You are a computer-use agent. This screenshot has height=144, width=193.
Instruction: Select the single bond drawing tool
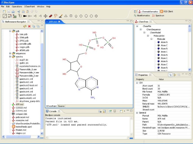click(x=5, y=16)
